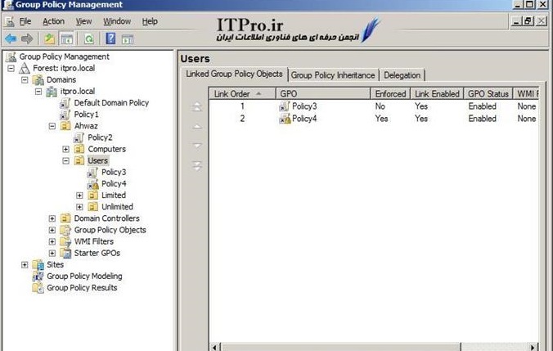Click the Policy4 GPO icon in the list
Image resolution: width=553 pixels, height=351 pixels.
pos(285,119)
